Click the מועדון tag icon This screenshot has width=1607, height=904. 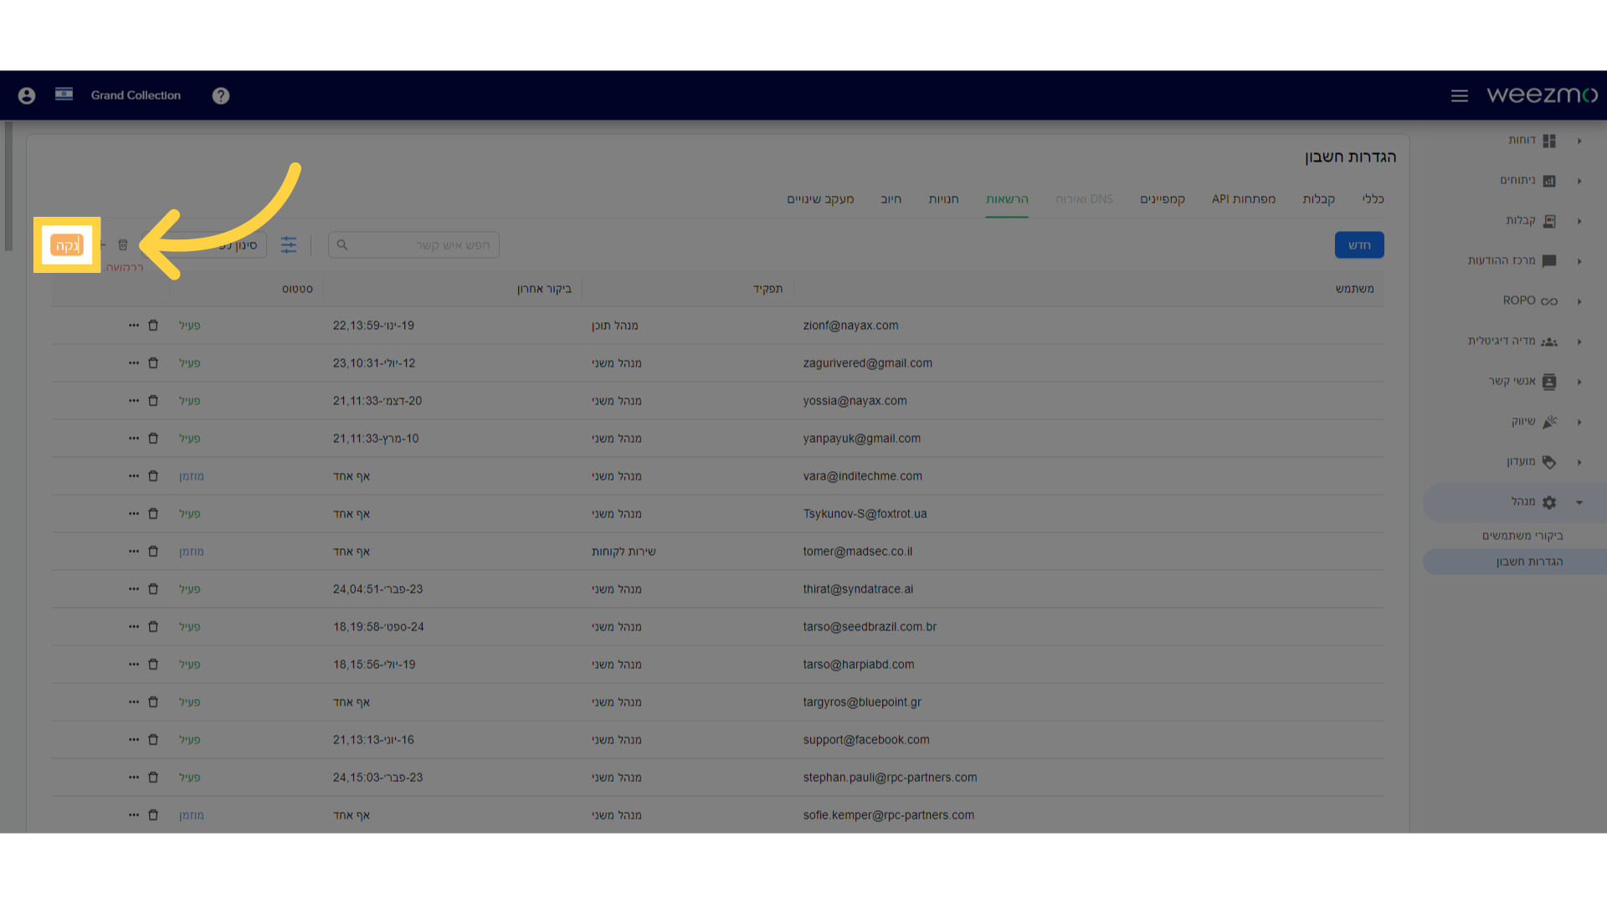tap(1549, 462)
